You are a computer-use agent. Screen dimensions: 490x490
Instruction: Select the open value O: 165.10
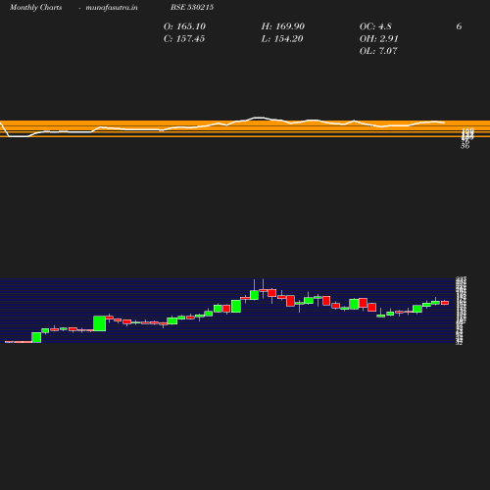tap(184, 26)
